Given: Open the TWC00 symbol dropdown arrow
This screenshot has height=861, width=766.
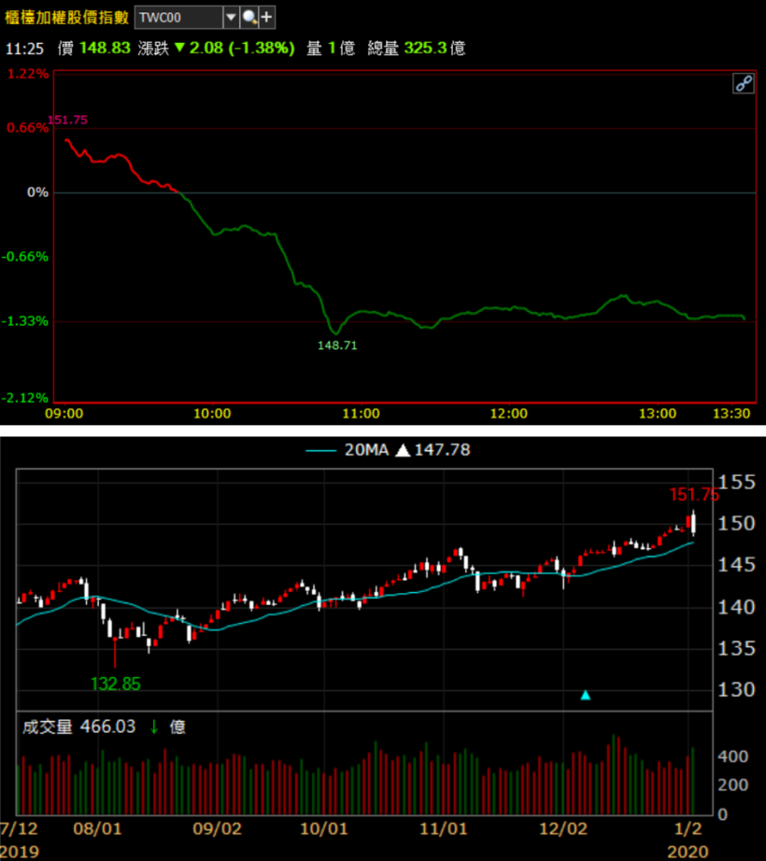Looking at the screenshot, I should pos(231,18).
